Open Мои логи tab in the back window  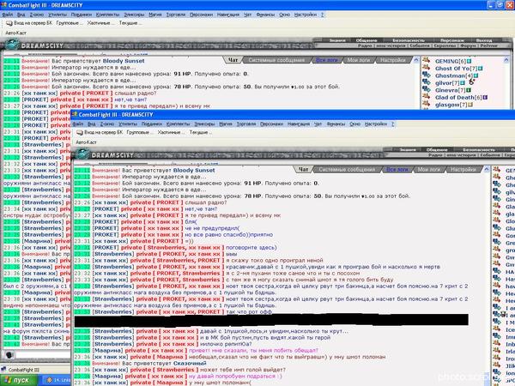(x=358, y=60)
